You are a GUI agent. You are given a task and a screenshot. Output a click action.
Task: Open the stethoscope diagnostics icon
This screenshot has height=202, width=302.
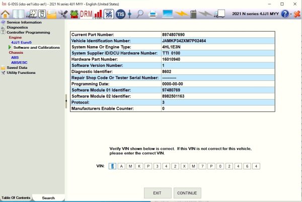(x=32, y=14)
